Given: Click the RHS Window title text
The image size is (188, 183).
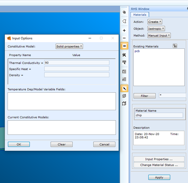Looking at the screenshot, I should [140, 9].
